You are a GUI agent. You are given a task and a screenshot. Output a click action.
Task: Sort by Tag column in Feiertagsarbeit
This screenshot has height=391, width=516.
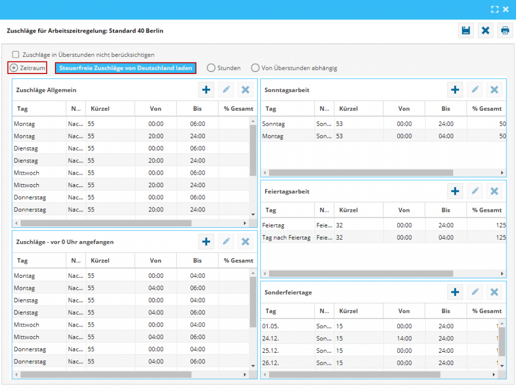point(271,210)
